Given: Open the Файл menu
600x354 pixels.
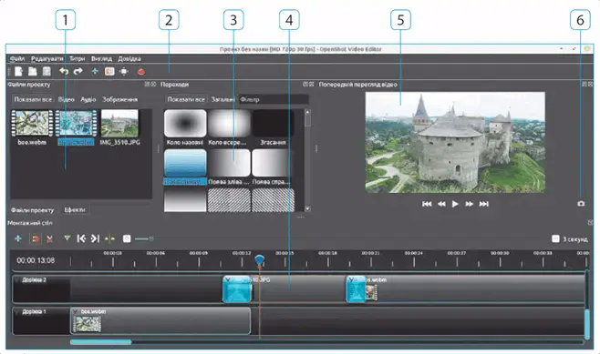Looking at the screenshot, I should (x=17, y=58).
